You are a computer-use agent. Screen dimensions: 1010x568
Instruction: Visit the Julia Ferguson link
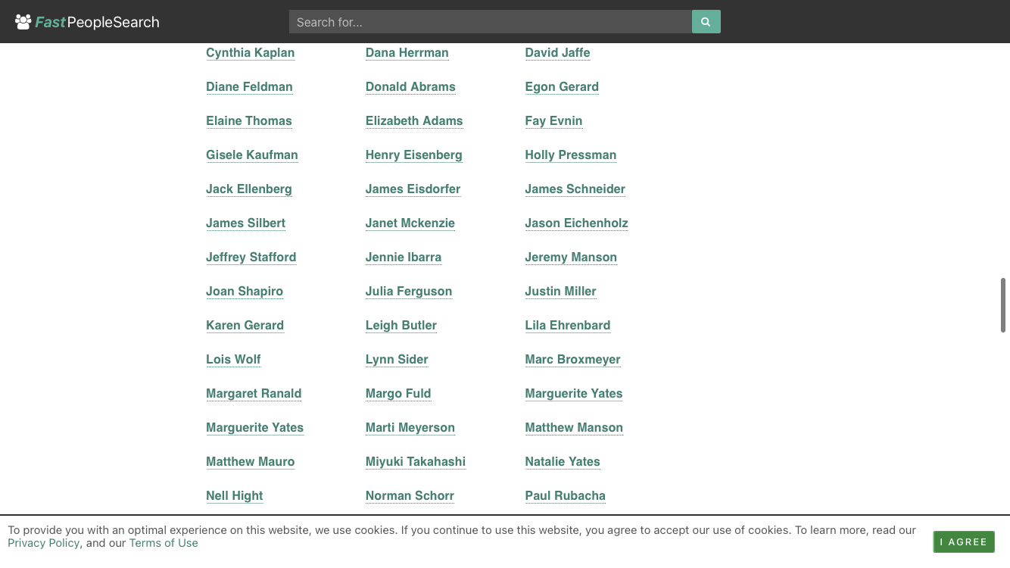[x=409, y=291]
